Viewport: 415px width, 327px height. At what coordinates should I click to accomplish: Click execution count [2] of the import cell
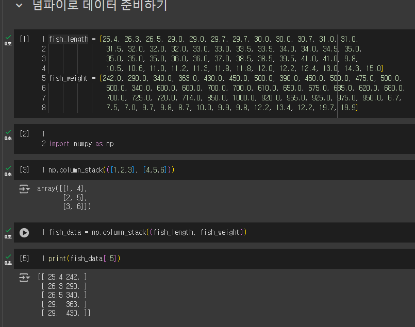[x=24, y=134]
